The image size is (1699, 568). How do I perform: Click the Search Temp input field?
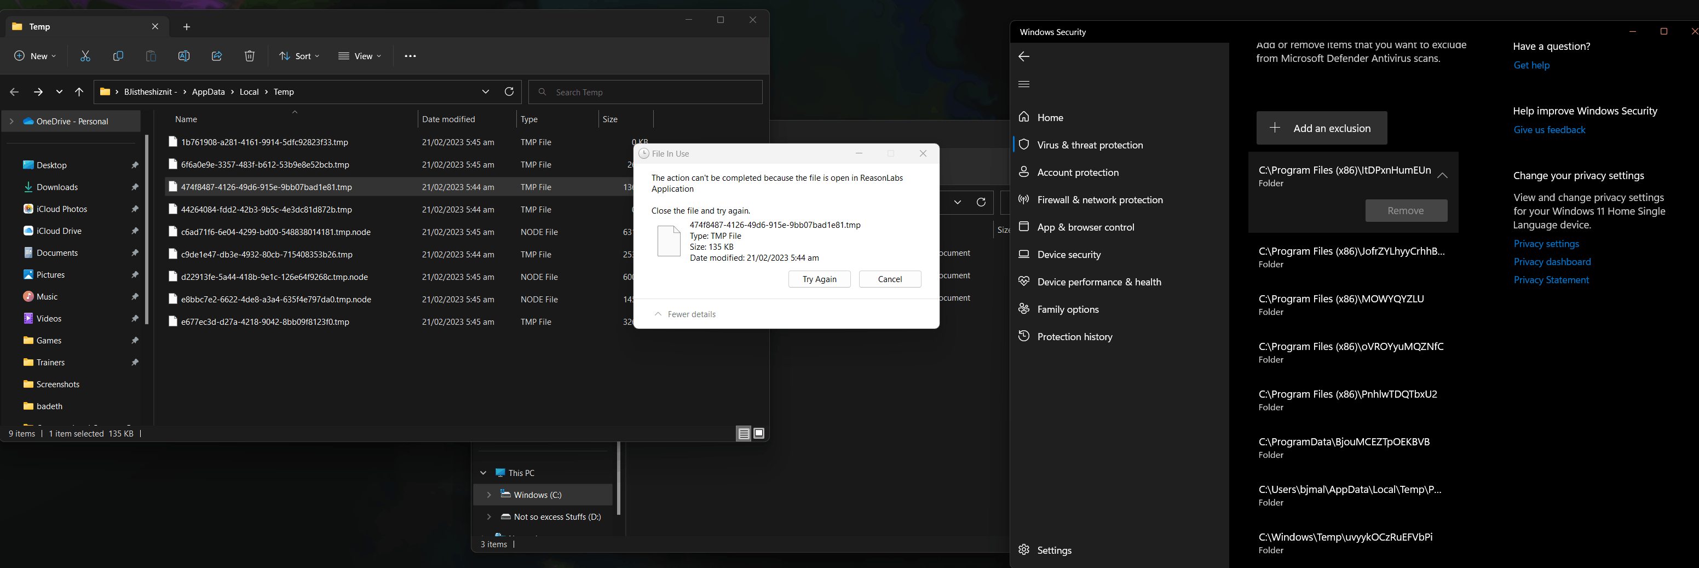[x=646, y=91]
